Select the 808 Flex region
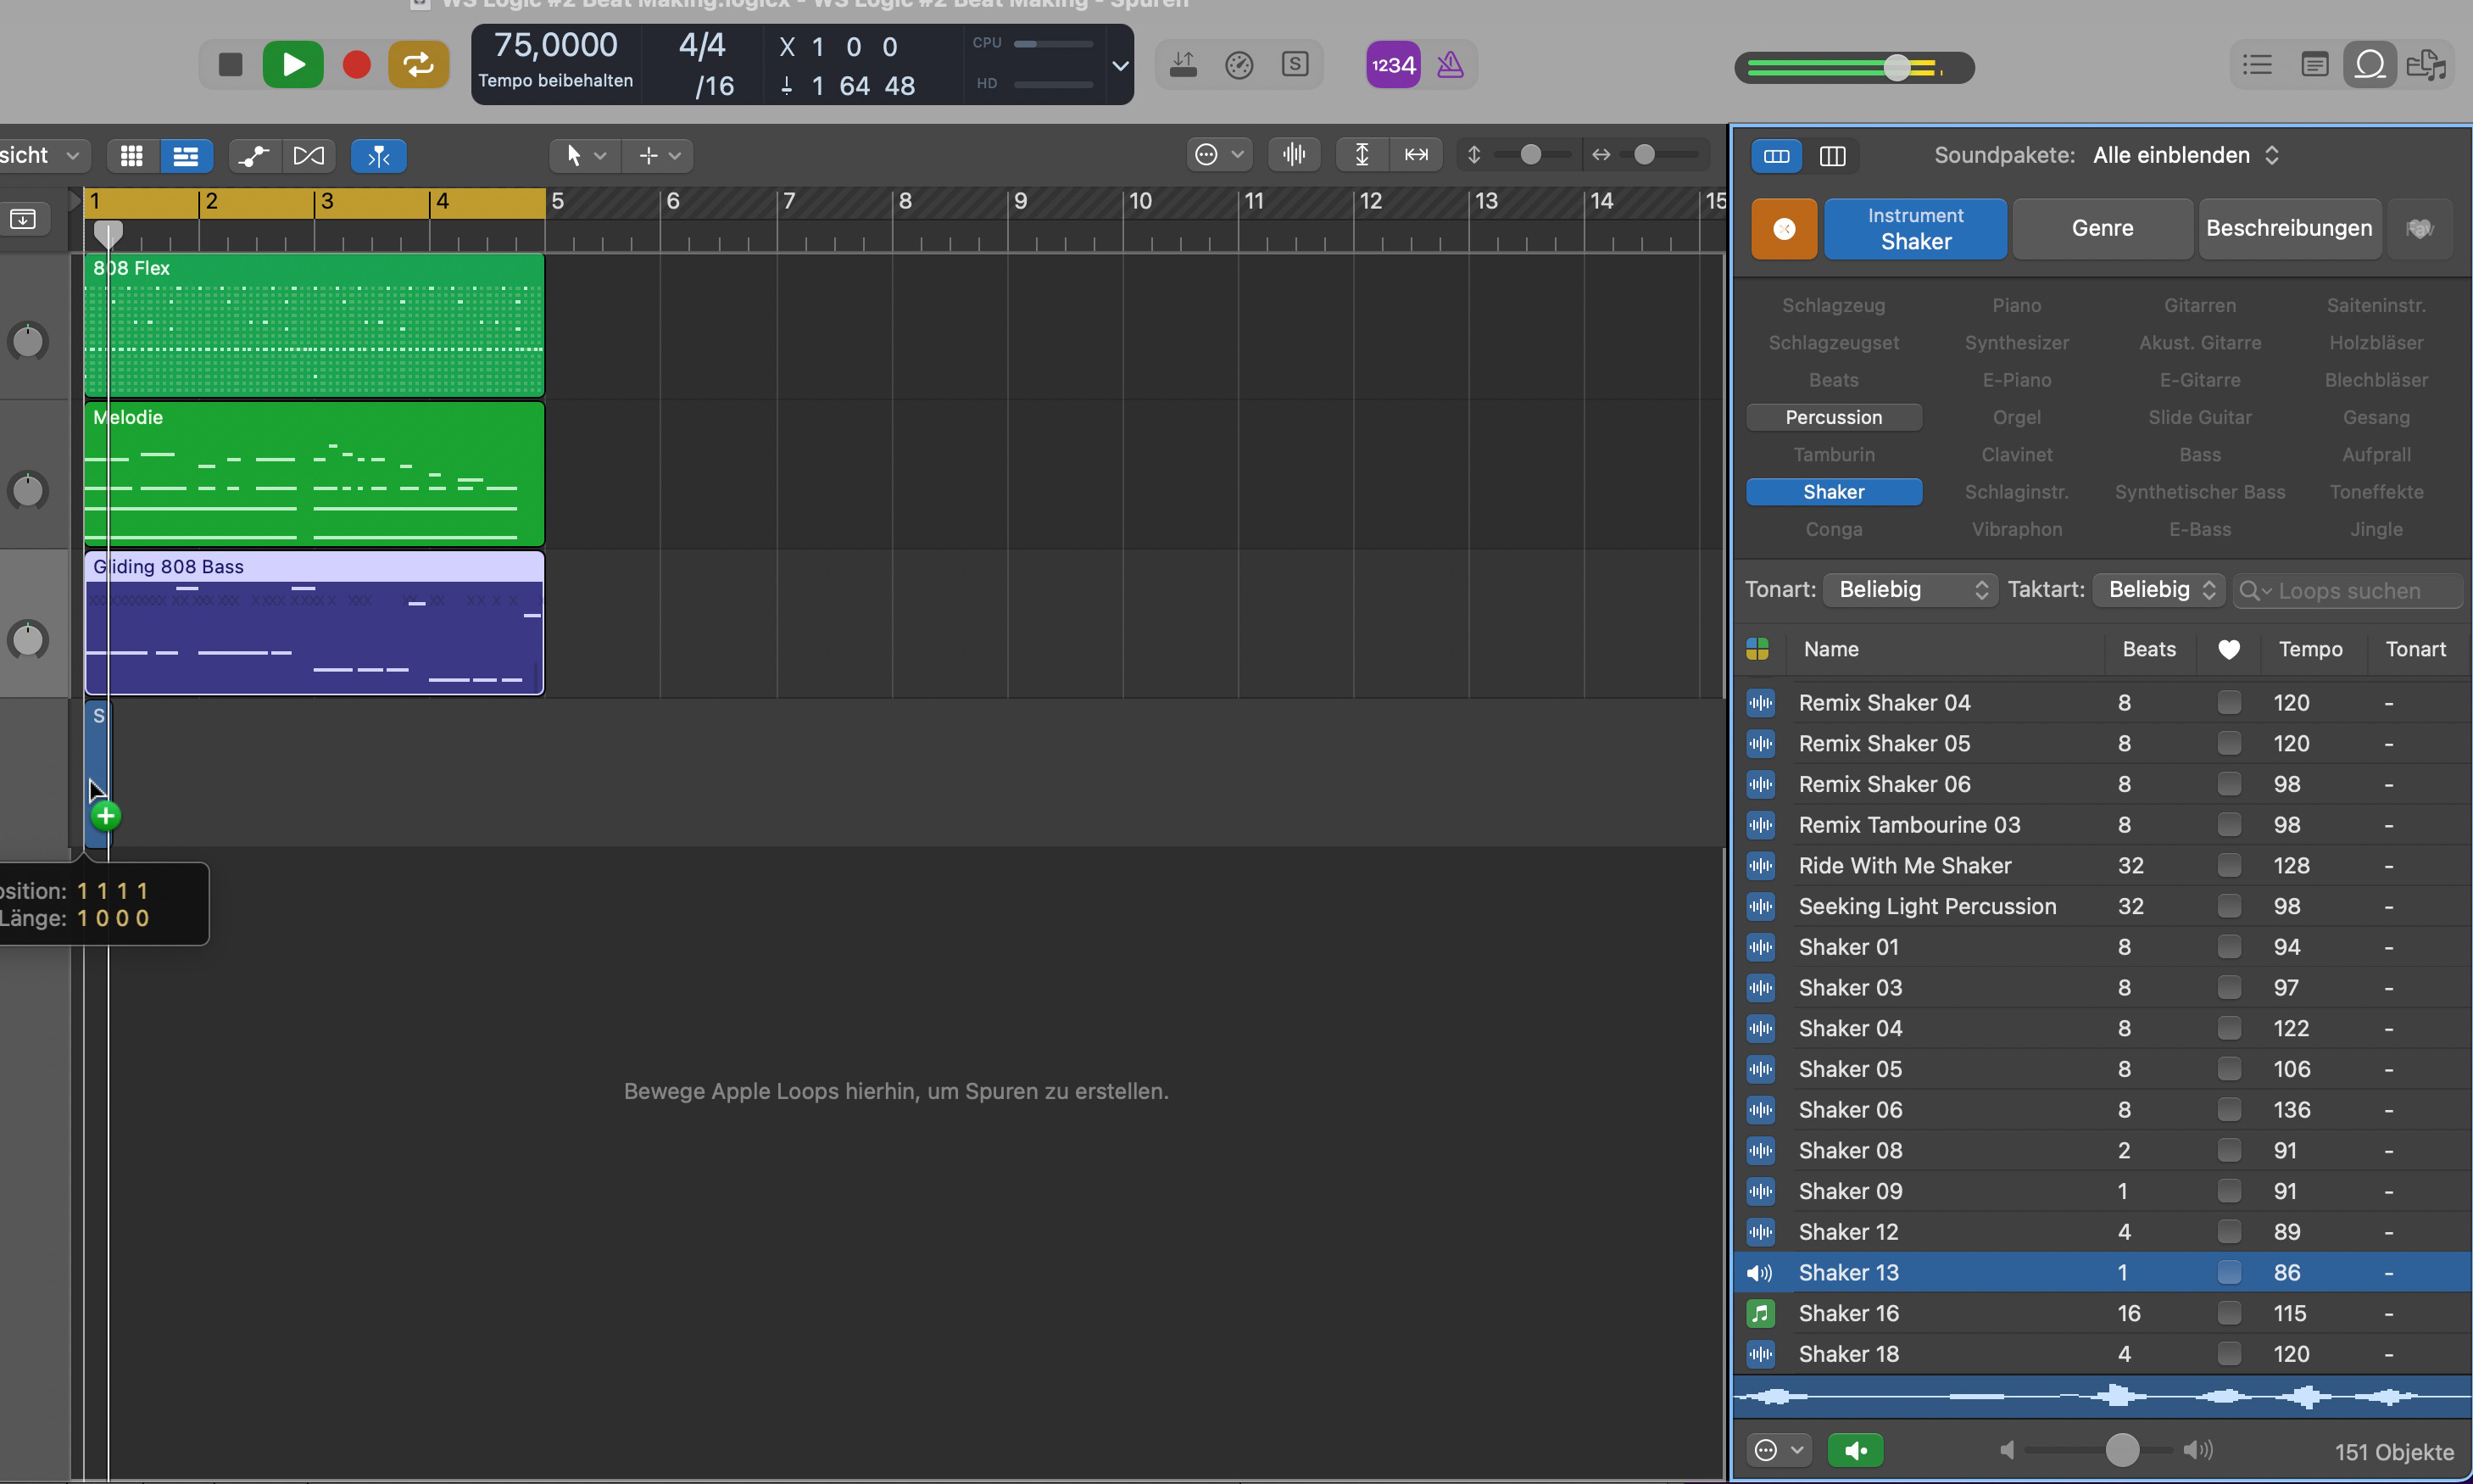2473x1484 pixels. coord(315,326)
